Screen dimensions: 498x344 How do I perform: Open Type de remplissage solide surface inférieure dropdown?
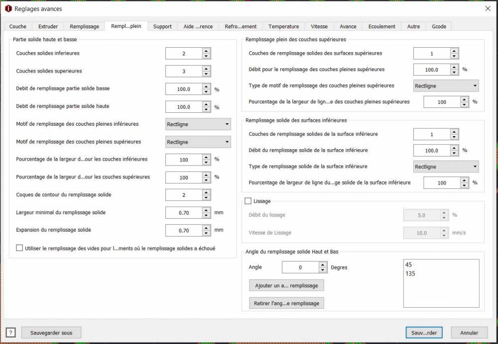tap(446, 167)
